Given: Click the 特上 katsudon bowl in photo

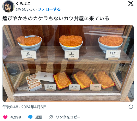Looking at the screenshot, I should 110,43.
